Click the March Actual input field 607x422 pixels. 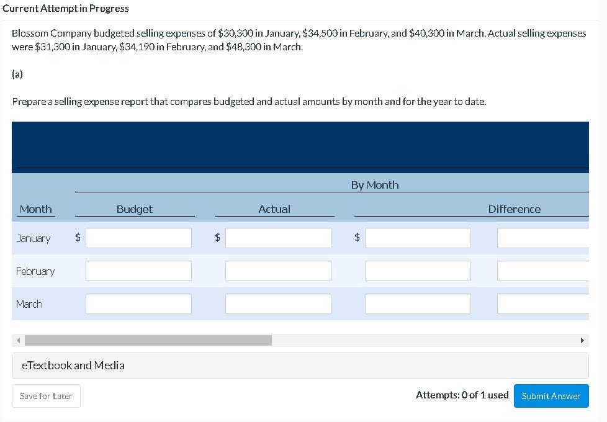278,303
